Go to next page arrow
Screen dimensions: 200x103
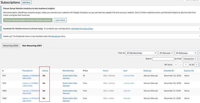coord(197,65)
